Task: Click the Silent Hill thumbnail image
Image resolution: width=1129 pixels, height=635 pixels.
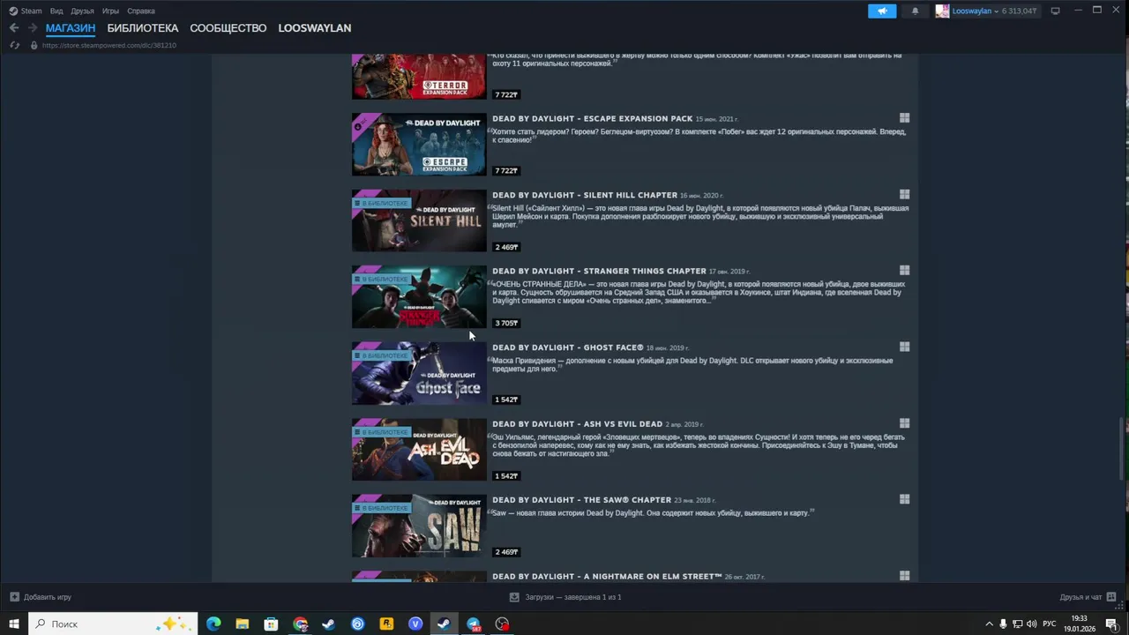Action: click(419, 220)
